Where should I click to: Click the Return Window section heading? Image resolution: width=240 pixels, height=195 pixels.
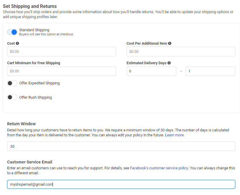click(21, 124)
